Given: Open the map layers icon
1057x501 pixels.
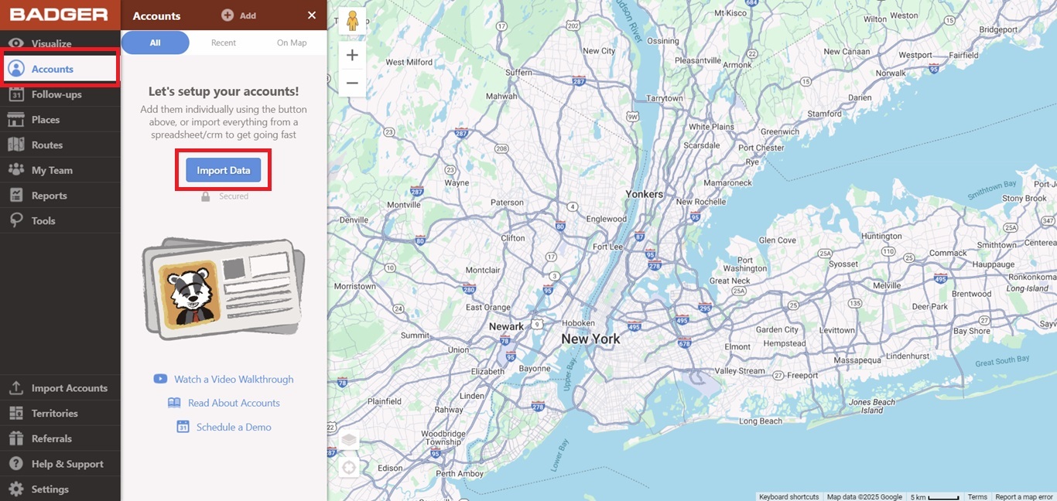Looking at the screenshot, I should click(x=349, y=440).
